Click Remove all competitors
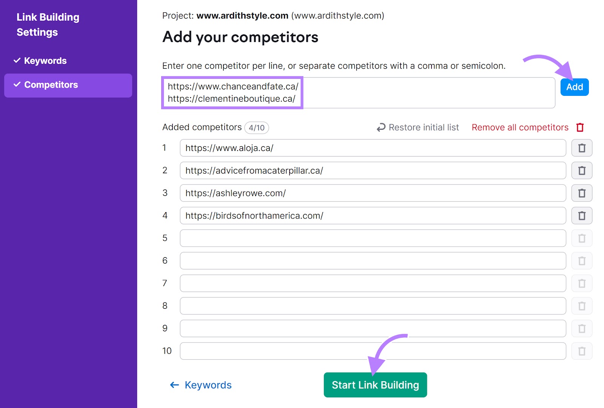Viewport: 604px width, 408px height. (520, 127)
